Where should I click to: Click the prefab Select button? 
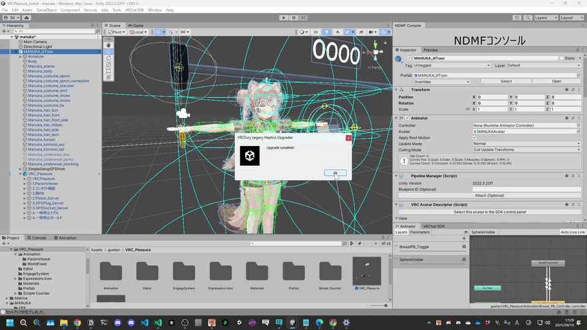tap(506, 81)
